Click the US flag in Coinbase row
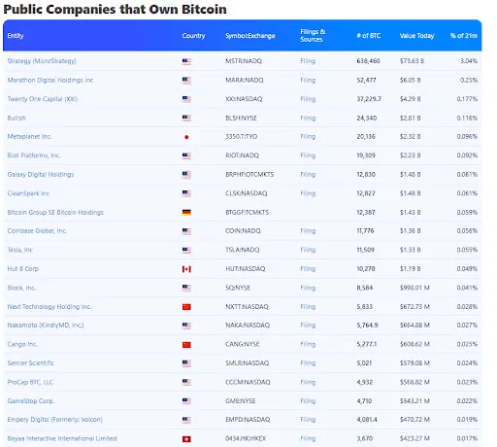Image resolution: width=497 pixels, height=447 pixels. (186, 231)
